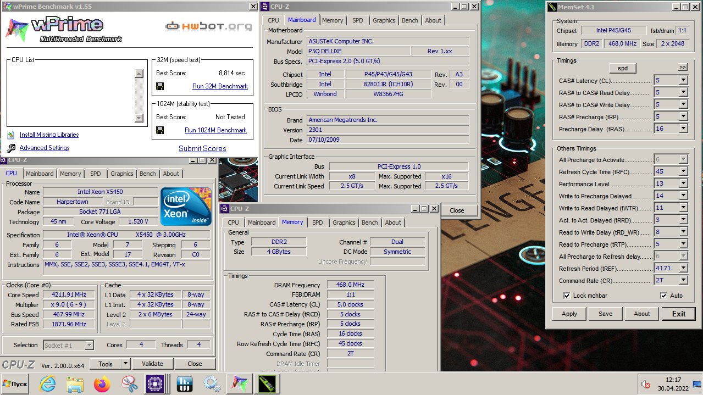Expand CAS# Latency (CL) dropdown

(x=683, y=80)
